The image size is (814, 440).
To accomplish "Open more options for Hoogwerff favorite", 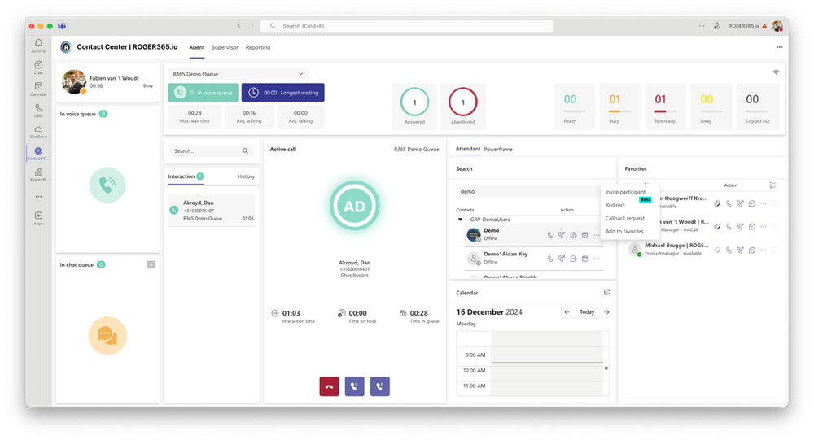I will click(x=764, y=203).
